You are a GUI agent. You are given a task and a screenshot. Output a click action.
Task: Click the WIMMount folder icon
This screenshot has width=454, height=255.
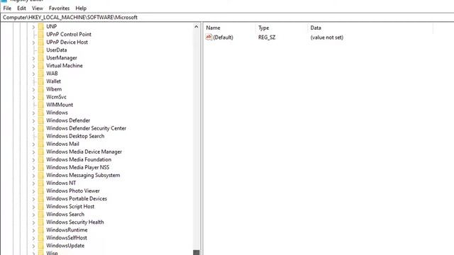41,105
